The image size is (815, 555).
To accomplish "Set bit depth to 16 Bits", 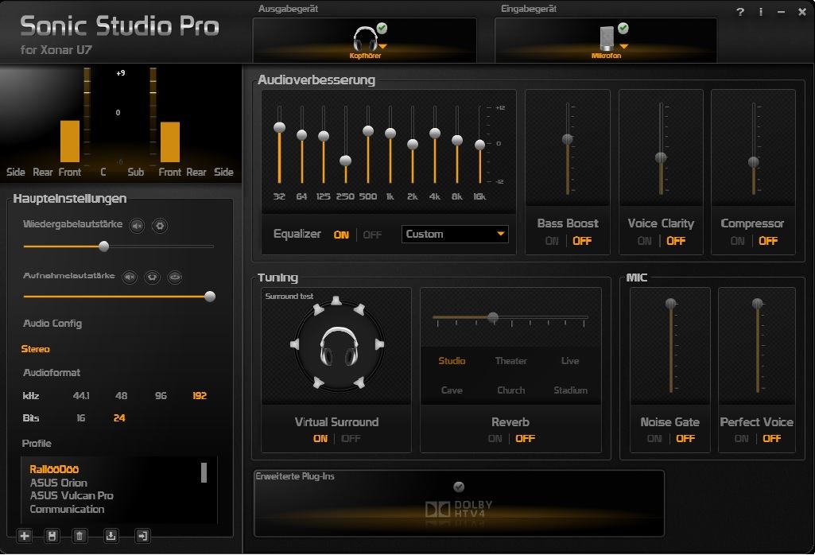I will (80, 418).
